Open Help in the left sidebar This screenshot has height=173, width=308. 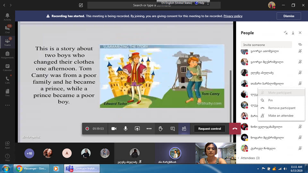[7, 157]
